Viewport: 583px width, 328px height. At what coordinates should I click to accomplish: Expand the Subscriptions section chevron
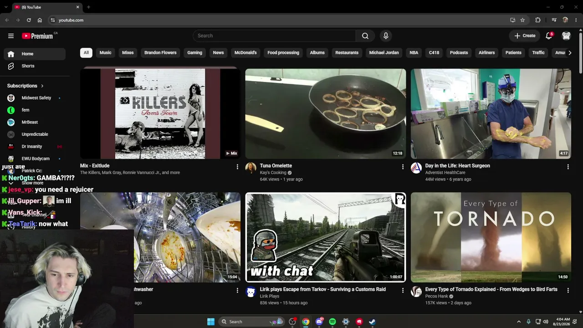coord(42,86)
